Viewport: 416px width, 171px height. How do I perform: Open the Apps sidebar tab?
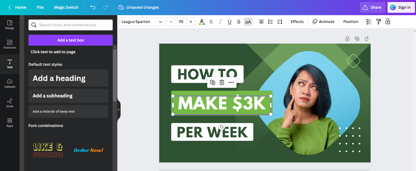pos(9,122)
